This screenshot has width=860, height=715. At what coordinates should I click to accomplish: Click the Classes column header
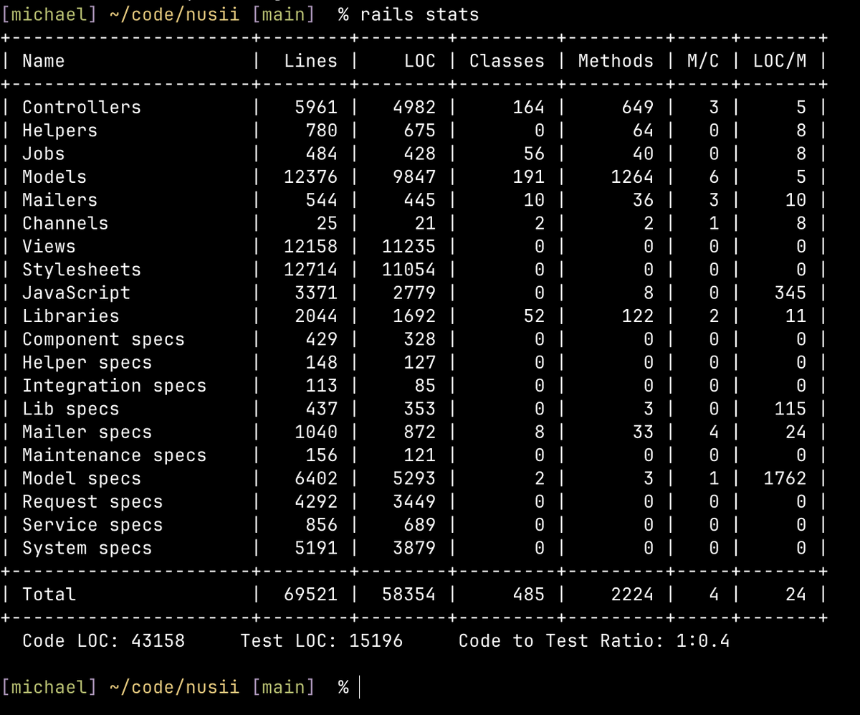point(507,61)
